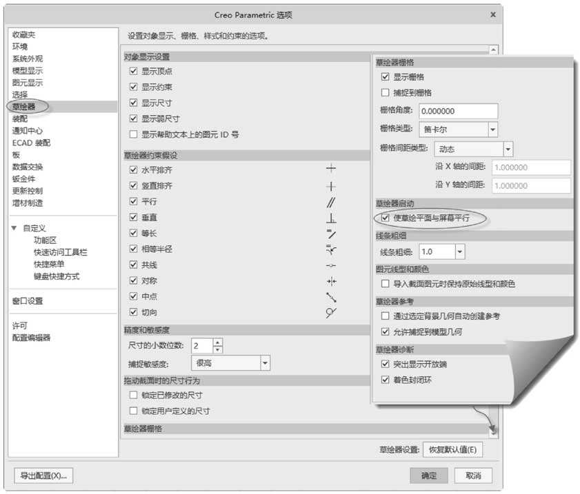580x494 pixels.
Task: Close the Creo Parametric options dialog
Action: pyautogui.click(x=492, y=14)
